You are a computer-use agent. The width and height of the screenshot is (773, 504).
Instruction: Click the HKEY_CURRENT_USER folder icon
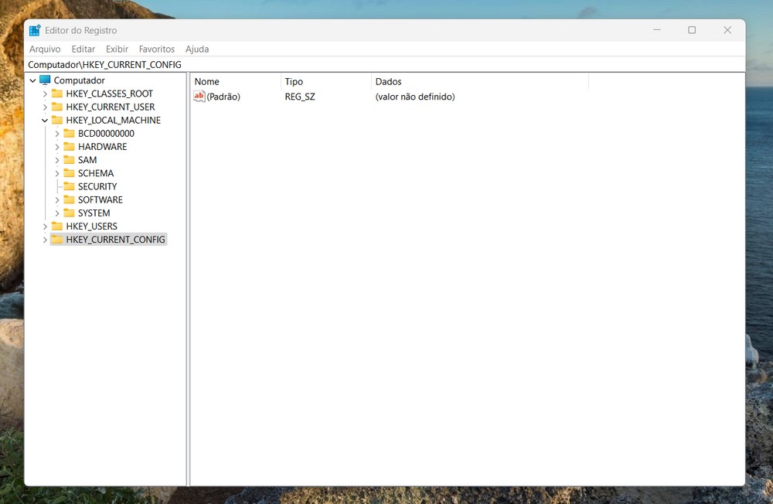57,107
